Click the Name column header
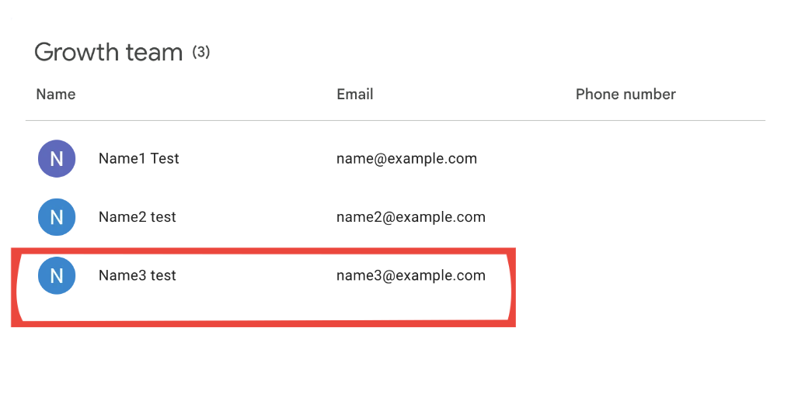 coord(56,94)
